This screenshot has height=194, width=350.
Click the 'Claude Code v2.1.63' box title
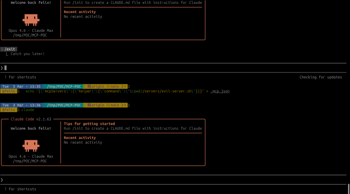[31, 119]
